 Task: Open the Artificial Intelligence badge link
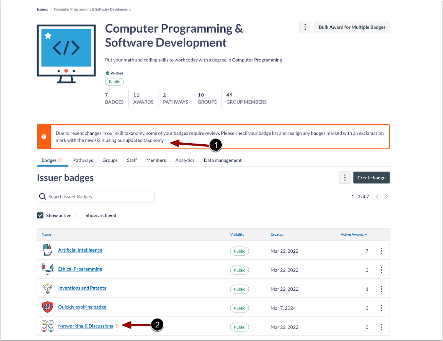click(80, 250)
